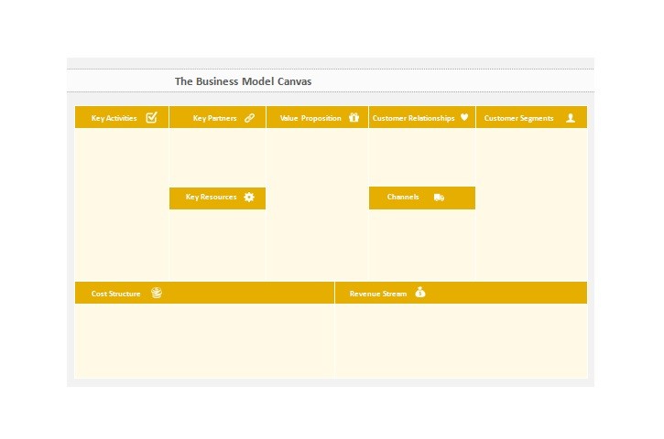Click into the Revenue Stream content area
664x439 pixels.
tap(462, 340)
